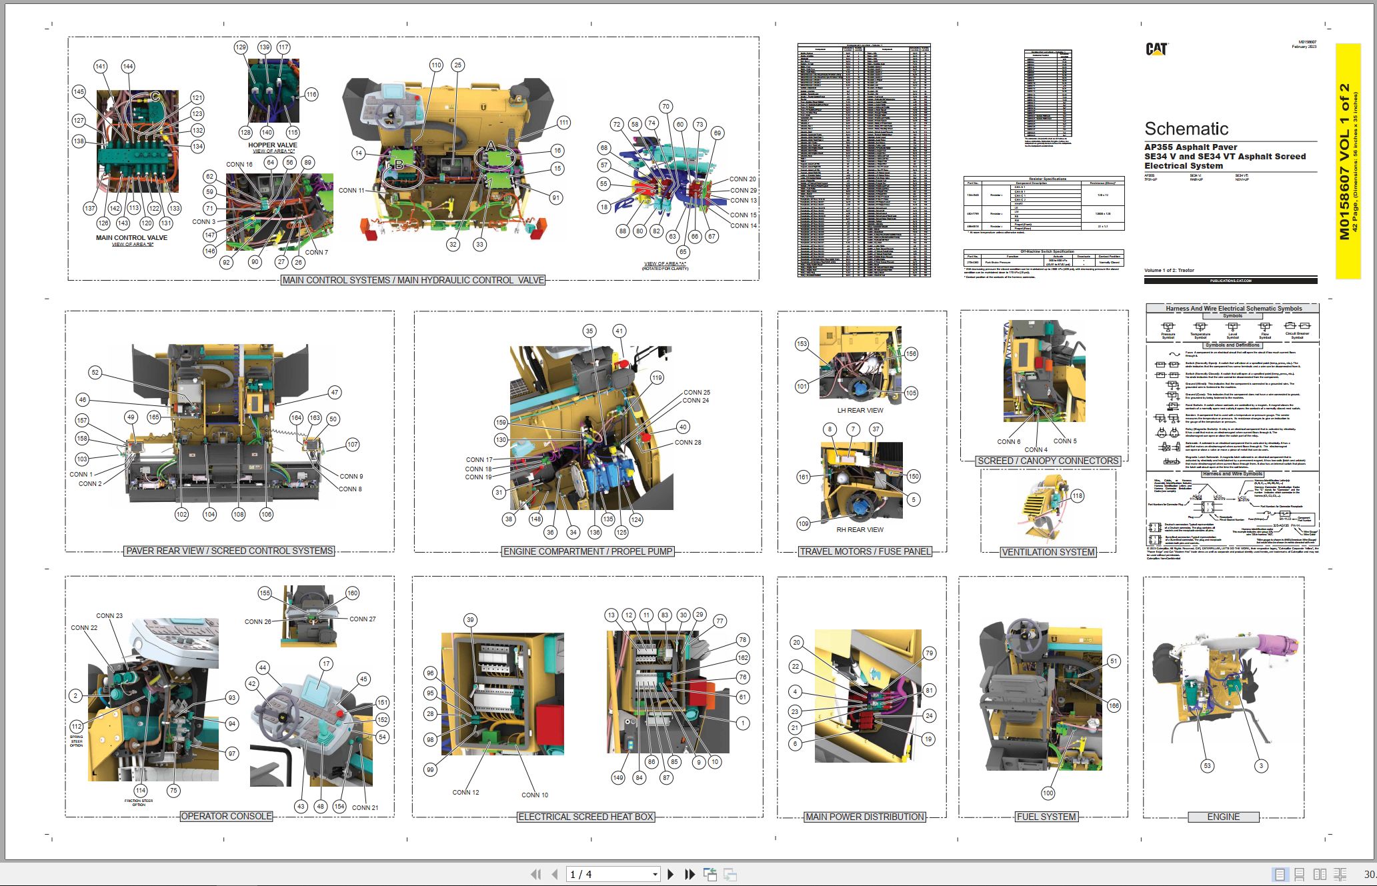Select the VENTILATION SYSTEM label
The width and height of the screenshot is (1377, 886).
[x=1048, y=552]
